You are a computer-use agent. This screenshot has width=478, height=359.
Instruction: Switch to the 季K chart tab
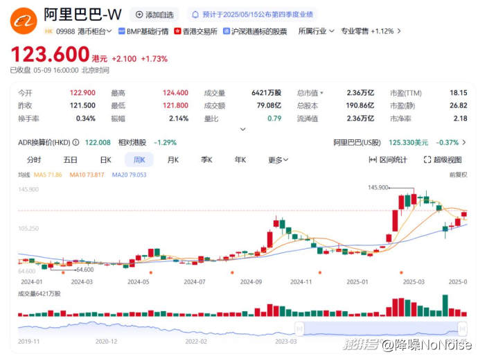click(x=206, y=160)
